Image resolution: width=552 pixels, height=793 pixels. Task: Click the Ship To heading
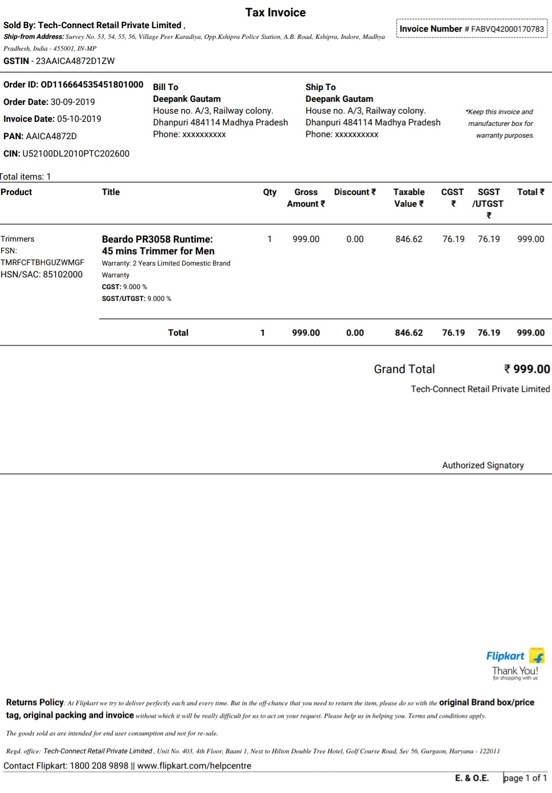(x=320, y=87)
